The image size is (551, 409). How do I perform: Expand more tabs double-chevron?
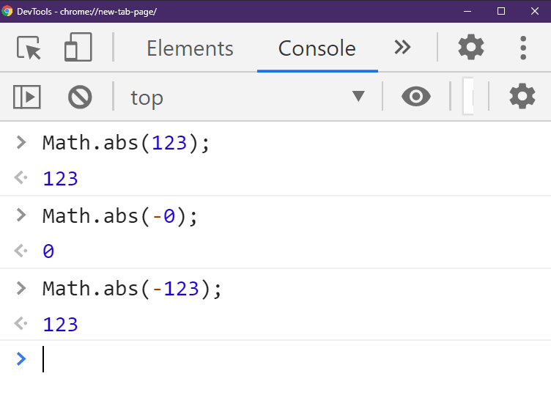(x=402, y=47)
